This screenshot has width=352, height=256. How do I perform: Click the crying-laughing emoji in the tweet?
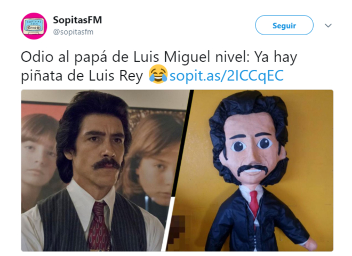(x=158, y=74)
